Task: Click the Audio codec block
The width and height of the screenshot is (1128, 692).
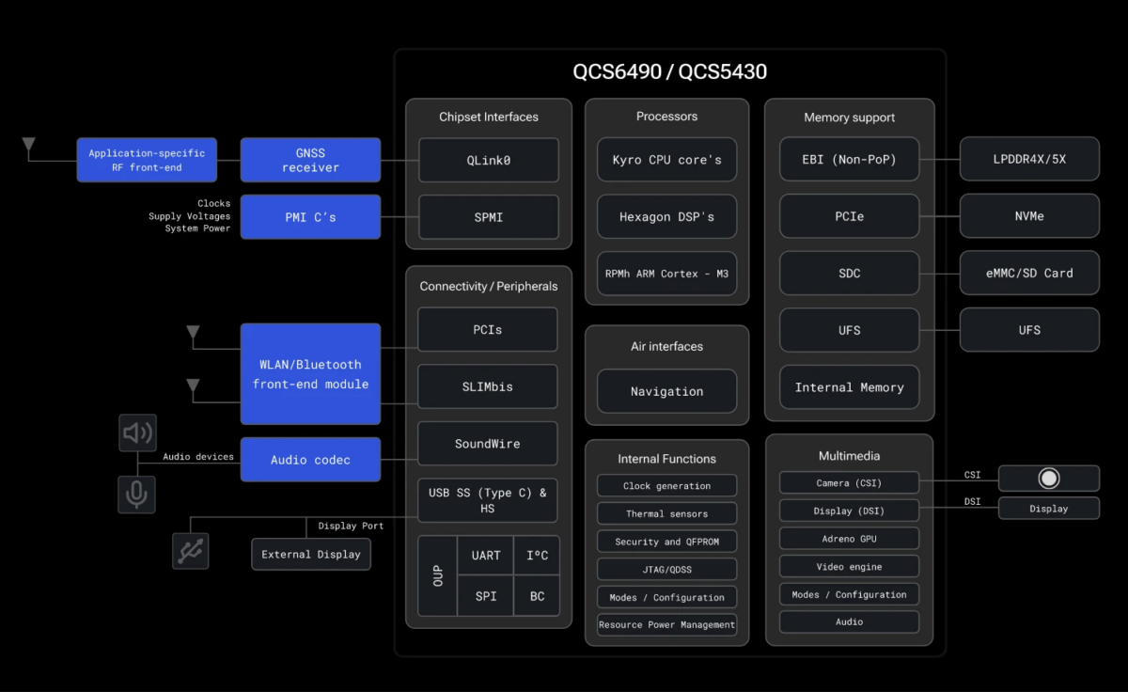Action: pos(310,459)
